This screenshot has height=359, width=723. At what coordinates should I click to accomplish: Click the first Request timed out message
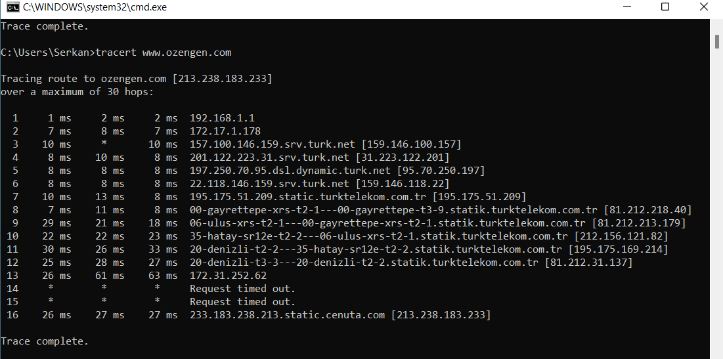(242, 289)
